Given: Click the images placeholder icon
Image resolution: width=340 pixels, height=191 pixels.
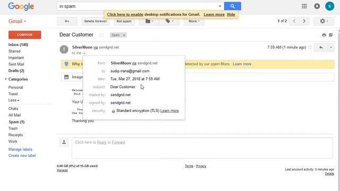Looking at the screenshot, I should click(66, 77).
